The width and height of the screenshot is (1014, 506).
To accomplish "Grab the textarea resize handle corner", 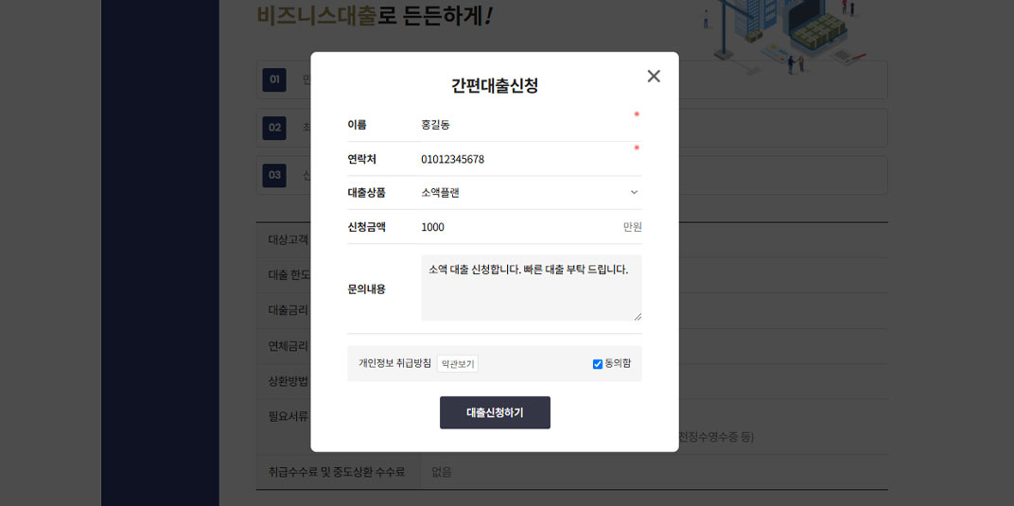I will click(x=638, y=317).
